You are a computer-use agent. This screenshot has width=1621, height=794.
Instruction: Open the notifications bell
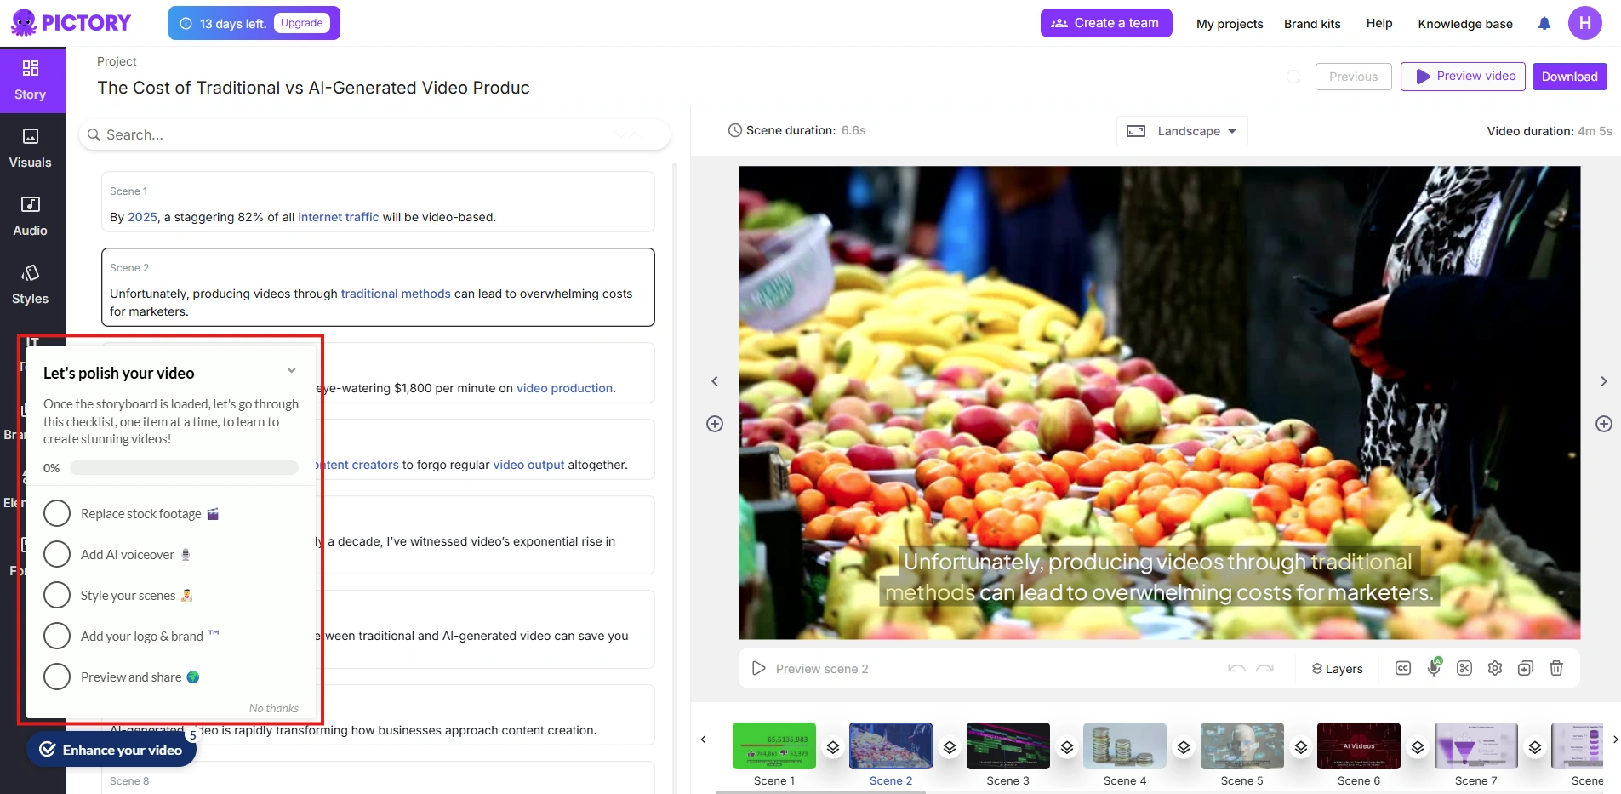(1544, 24)
